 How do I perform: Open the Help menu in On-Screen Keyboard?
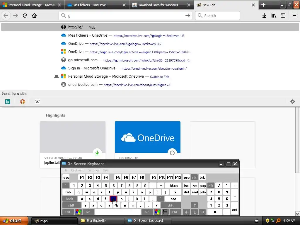point(106,170)
